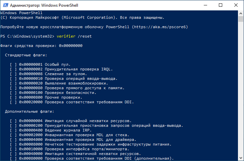Close the PowerShell window
244x161 pixels.
236,5
